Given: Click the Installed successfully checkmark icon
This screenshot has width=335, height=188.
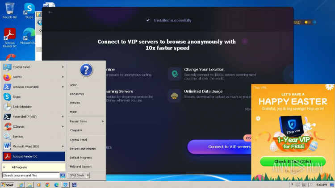Looking at the screenshot, I should [x=148, y=20].
